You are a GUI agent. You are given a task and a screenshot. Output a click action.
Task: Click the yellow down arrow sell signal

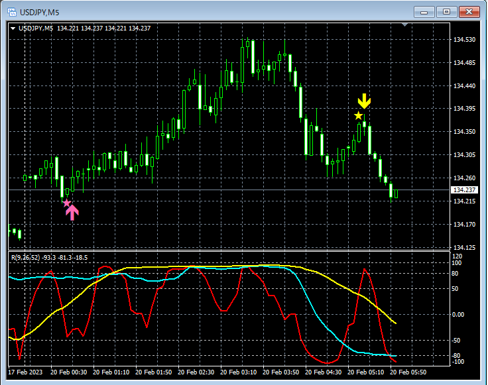[x=364, y=101]
